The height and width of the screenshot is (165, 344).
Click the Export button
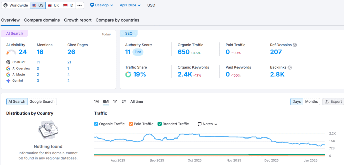pos(333,102)
